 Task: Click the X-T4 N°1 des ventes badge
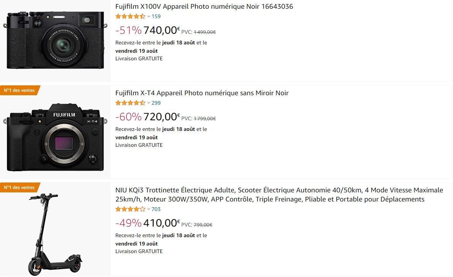(x=19, y=90)
